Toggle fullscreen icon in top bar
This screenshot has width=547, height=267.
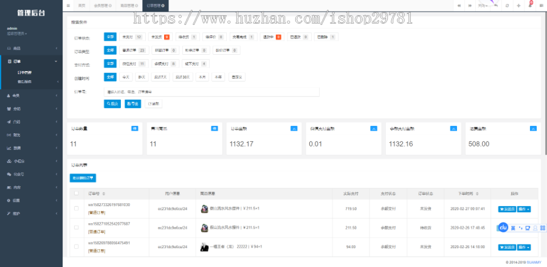(518, 5)
